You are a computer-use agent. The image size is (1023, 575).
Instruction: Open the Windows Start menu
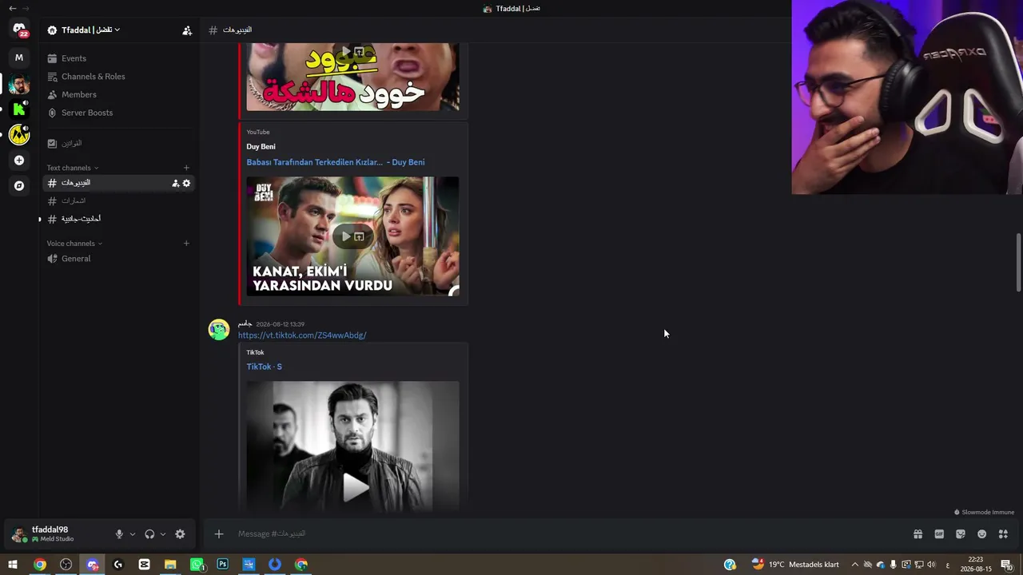[x=13, y=565]
